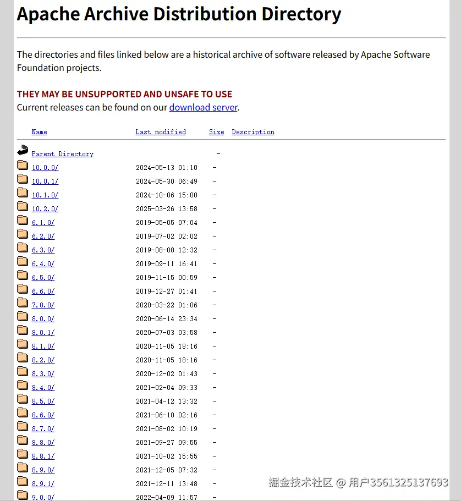Click the folder icon beside 8.8.1/
This screenshot has width=461, height=501.
(x=23, y=454)
